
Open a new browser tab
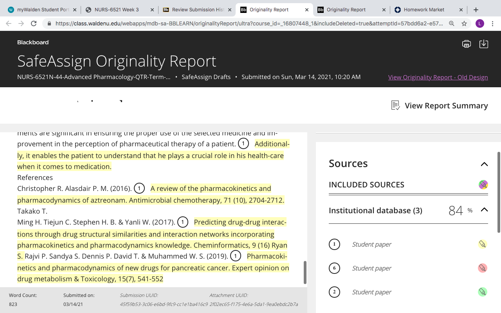coord(476,10)
